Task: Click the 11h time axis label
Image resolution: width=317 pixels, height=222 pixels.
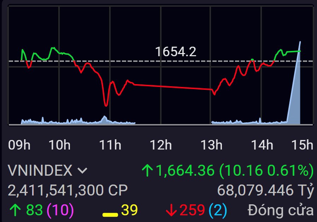Action: pyautogui.click(x=110, y=145)
